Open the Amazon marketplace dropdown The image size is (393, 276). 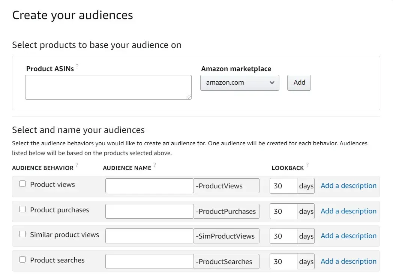pos(240,83)
